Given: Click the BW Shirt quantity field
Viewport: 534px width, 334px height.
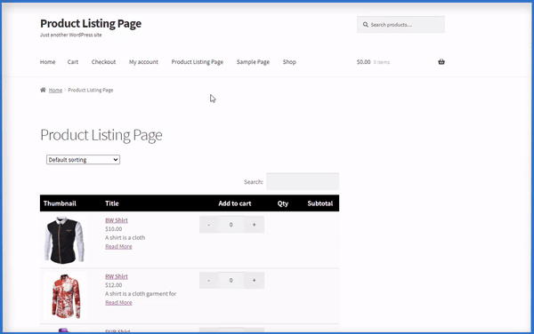Looking at the screenshot, I should [x=231, y=225].
